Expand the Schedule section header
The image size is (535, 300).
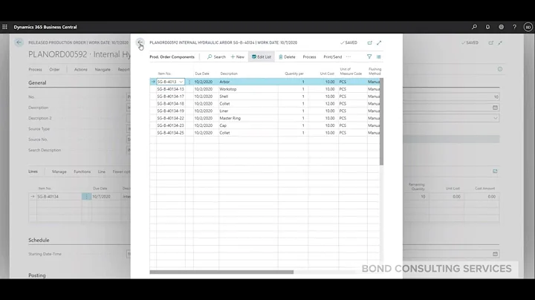coord(39,241)
